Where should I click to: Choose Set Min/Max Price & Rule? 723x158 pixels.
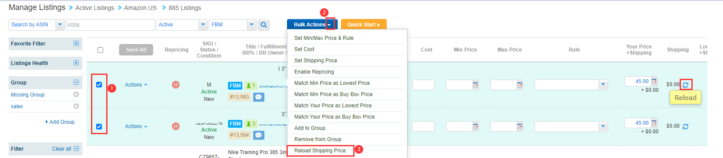click(324, 38)
